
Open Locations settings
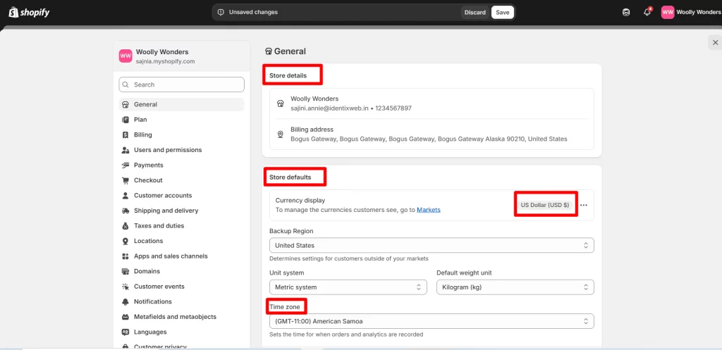point(181,241)
